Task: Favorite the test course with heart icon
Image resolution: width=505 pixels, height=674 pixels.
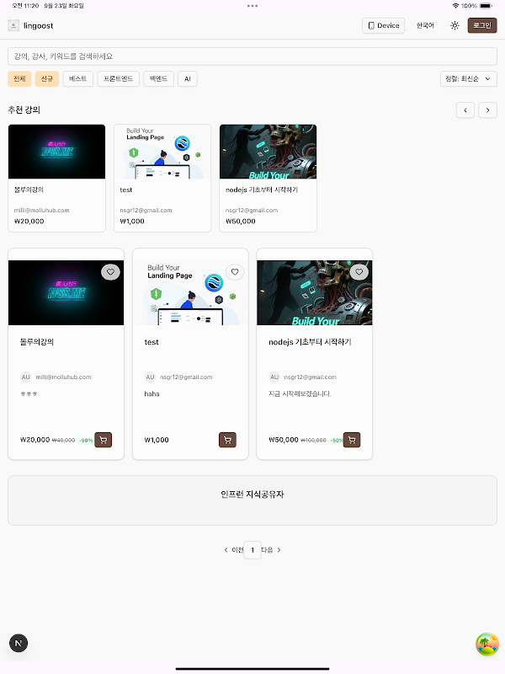Action: click(235, 271)
